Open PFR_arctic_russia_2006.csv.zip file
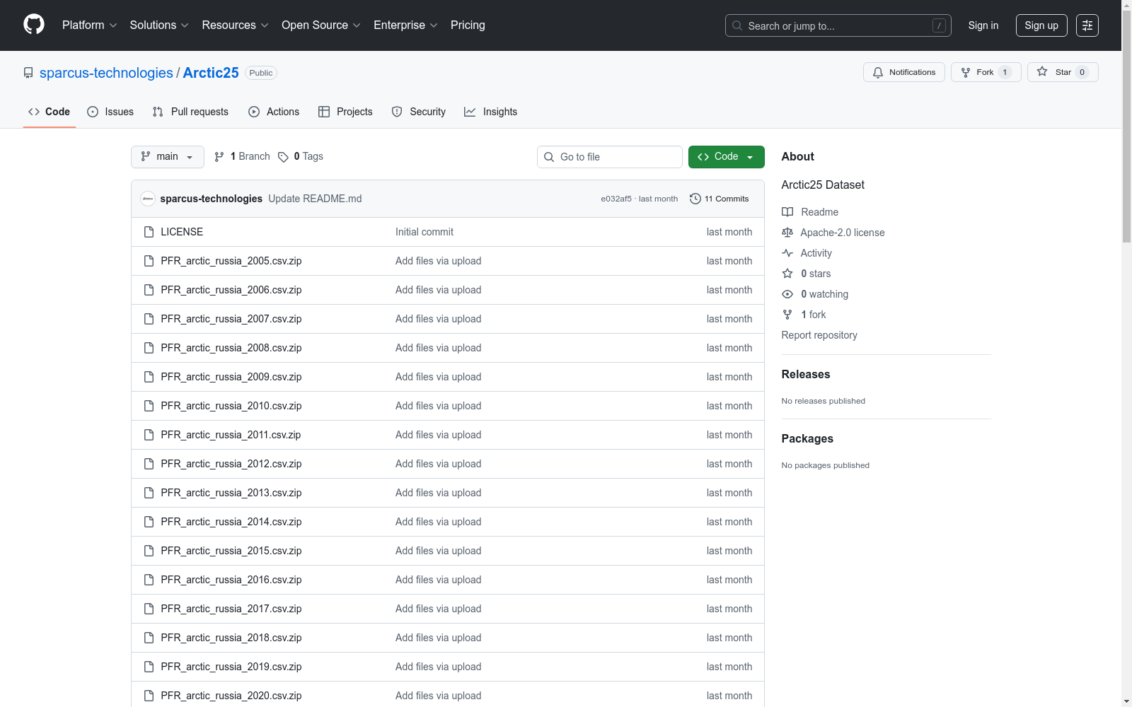The image size is (1132, 707). [x=231, y=290]
